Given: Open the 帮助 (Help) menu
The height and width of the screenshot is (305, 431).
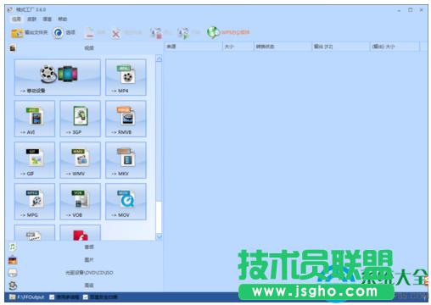Looking at the screenshot, I should (x=62, y=19).
